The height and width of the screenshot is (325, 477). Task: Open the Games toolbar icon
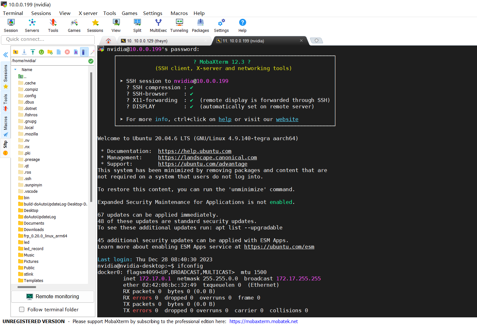coord(74,25)
